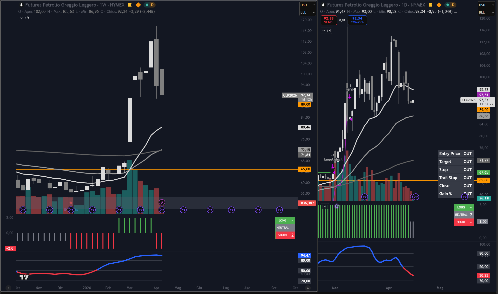Click the oil drop symbol icon on daily chart
This screenshot has width=498, height=294.
click(x=323, y=5)
